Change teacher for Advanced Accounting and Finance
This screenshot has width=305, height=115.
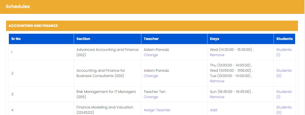point(151,55)
